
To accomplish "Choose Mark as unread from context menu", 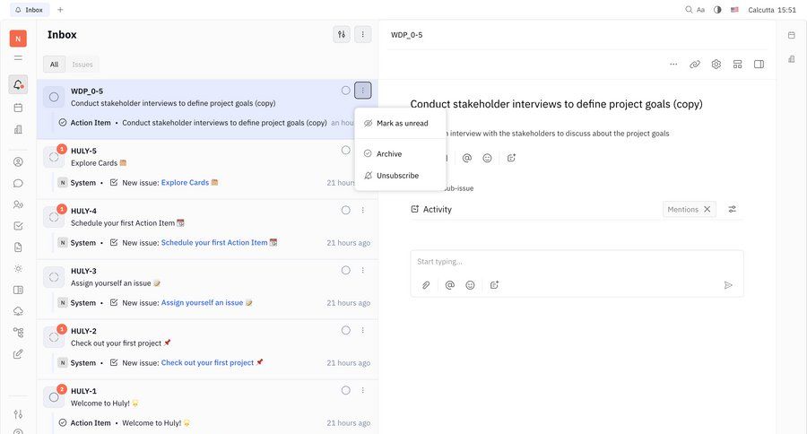I will (x=400, y=124).
